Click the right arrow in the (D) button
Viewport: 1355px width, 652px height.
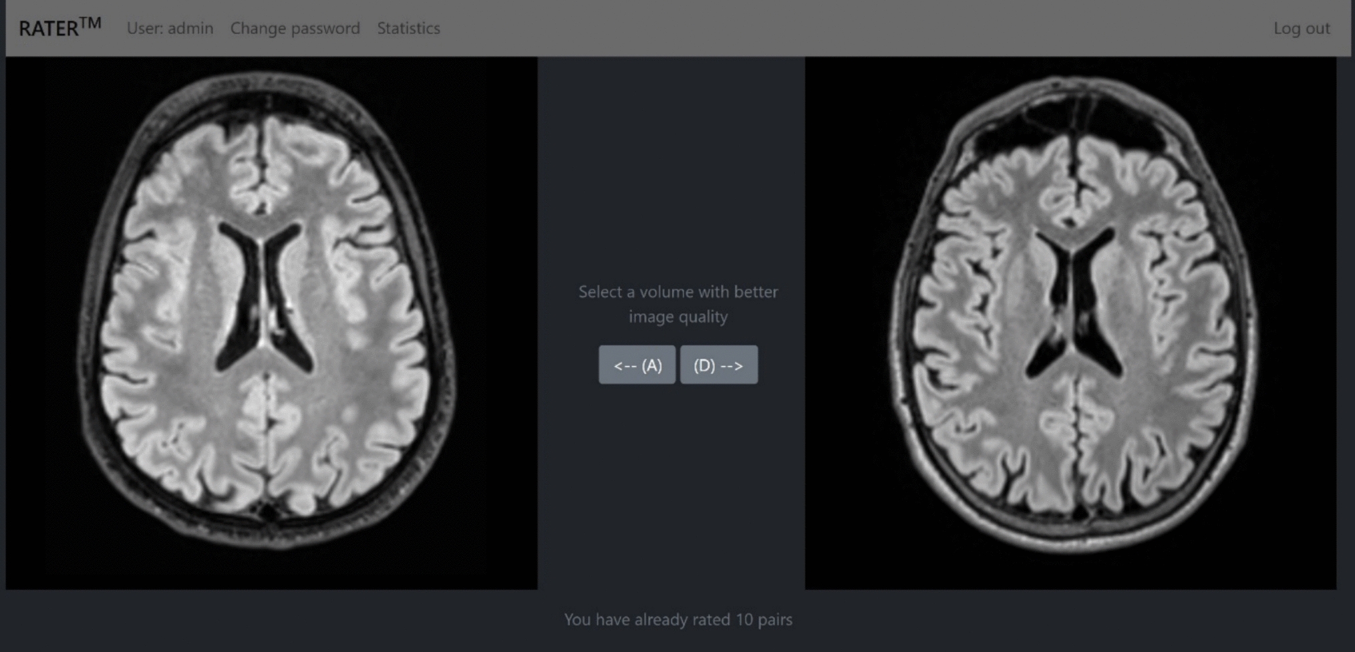click(731, 365)
